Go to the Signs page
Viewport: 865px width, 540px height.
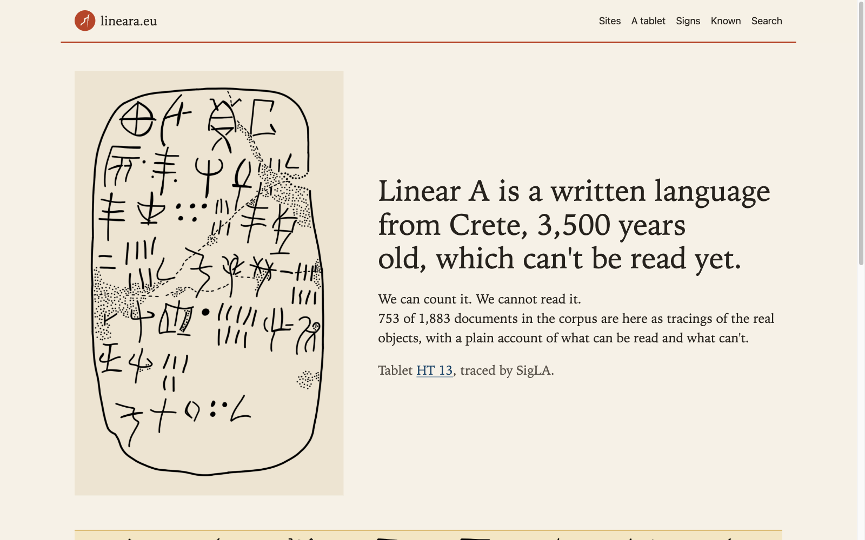(688, 21)
